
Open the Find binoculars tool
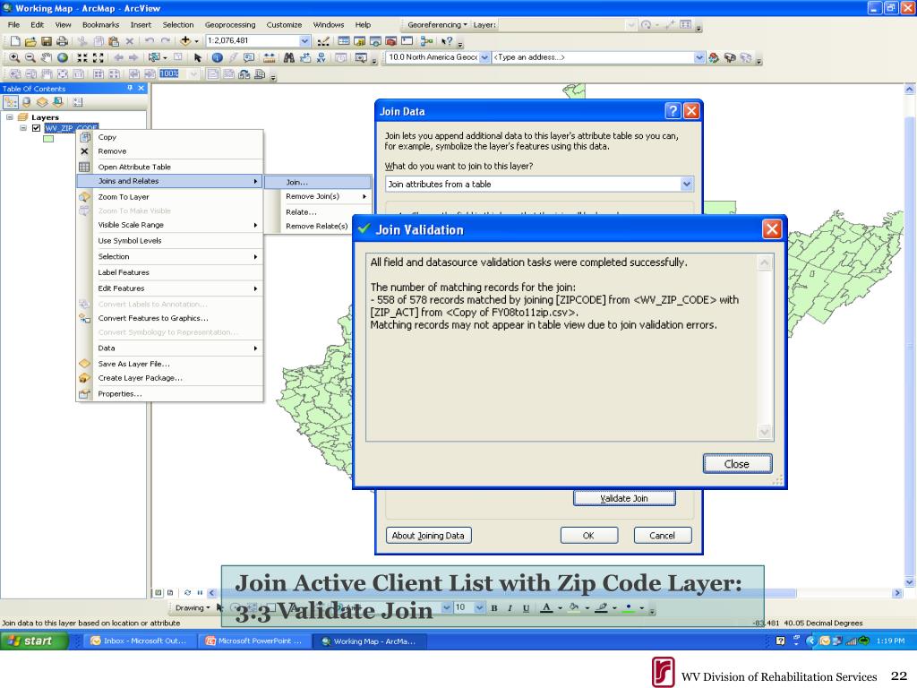click(x=289, y=57)
